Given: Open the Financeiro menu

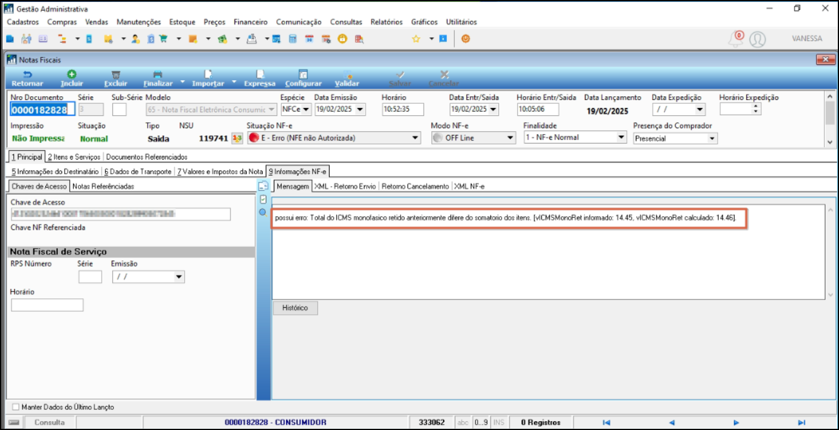Looking at the screenshot, I should (x=251, y=22).
